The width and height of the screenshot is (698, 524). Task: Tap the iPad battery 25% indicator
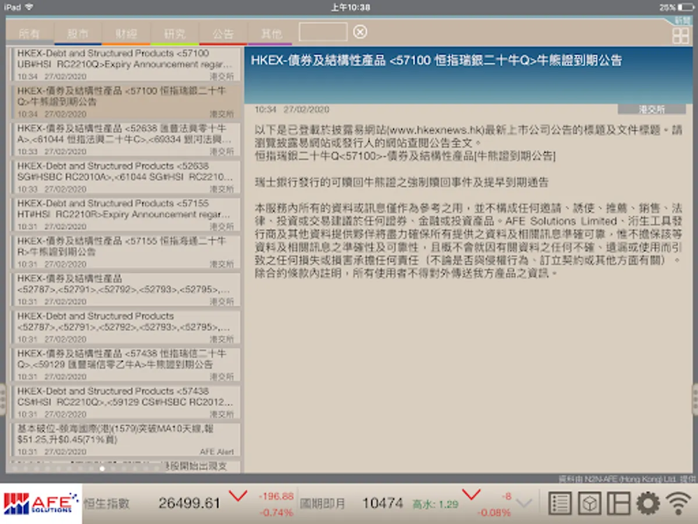click(x=675, y=8)
